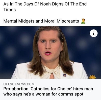Open the info icon on the link preview
The image size is (101, 100).
pyautogui.click(x=94, y=34)
